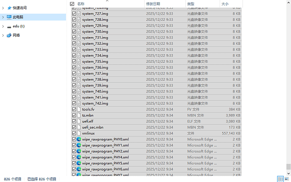Click the edu (I:) drive icon
This screenshot has height=182, width=291.
pos(9,26)
